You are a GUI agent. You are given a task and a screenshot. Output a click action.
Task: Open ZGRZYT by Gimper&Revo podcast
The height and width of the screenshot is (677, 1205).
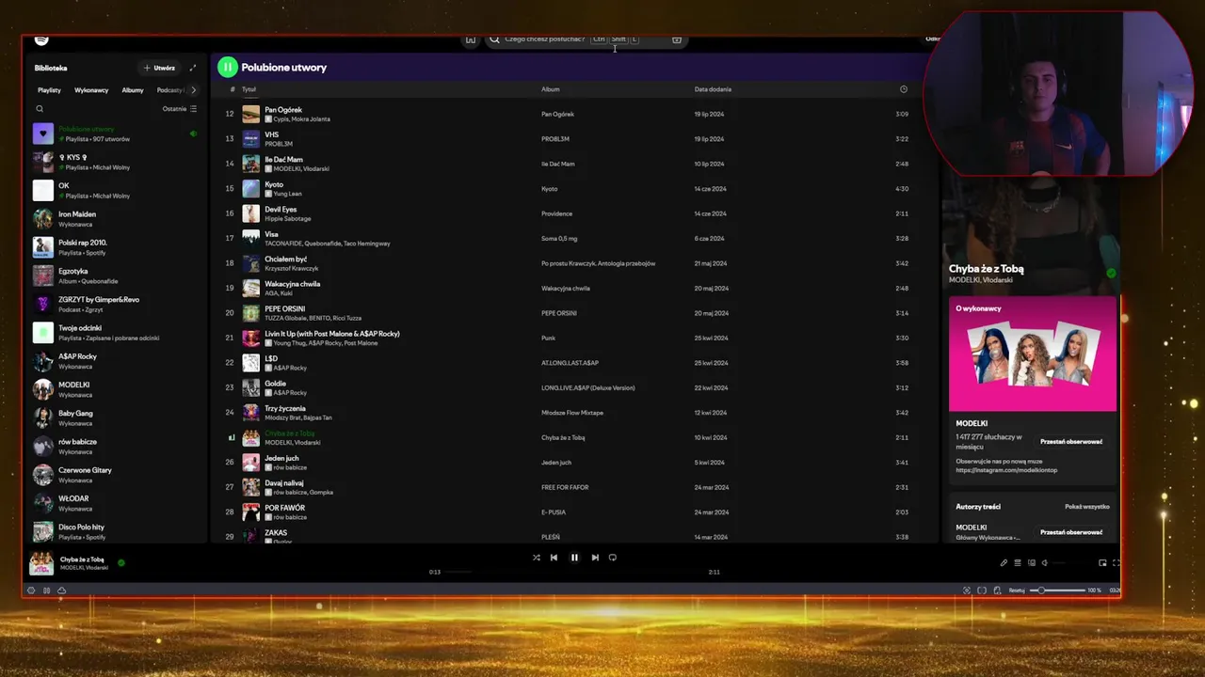[116, 304]
